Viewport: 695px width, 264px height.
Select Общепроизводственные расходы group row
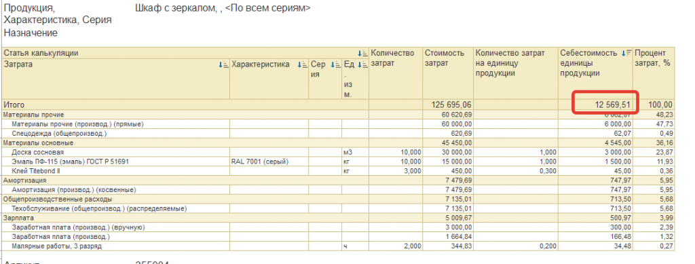339,199
